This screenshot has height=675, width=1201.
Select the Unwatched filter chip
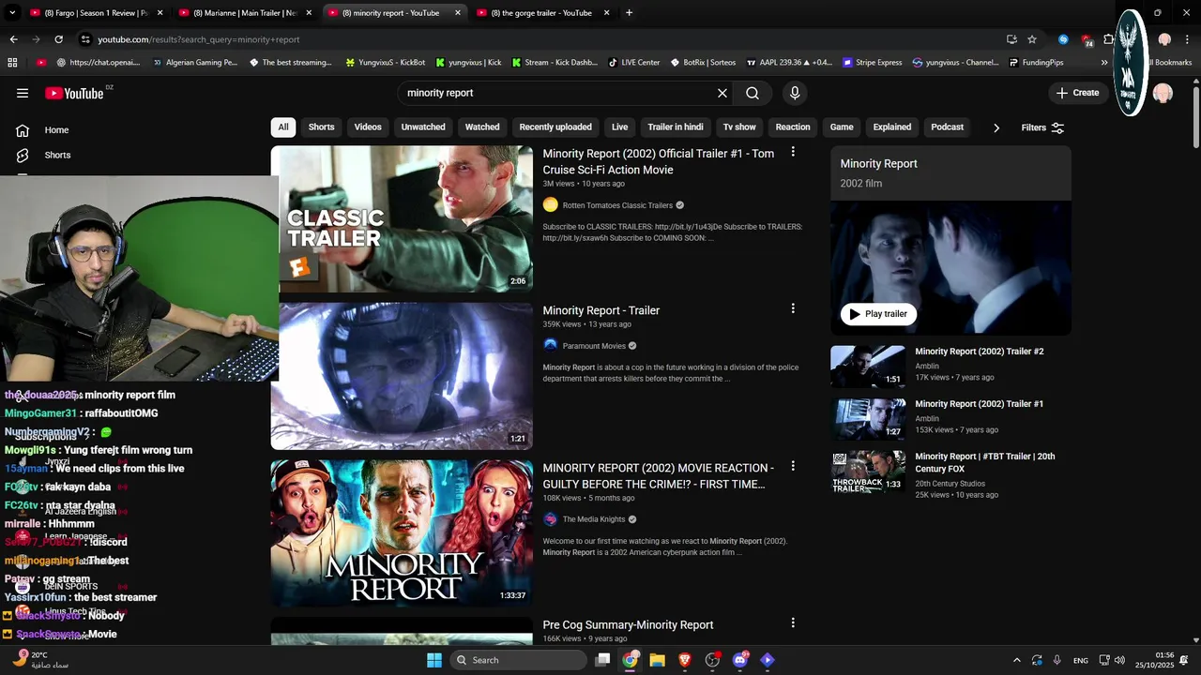click(x=423, y=127)
